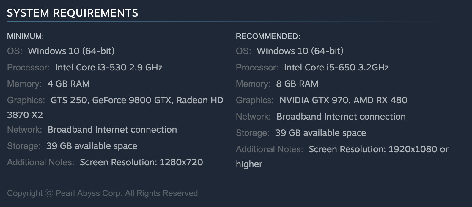The image size is (472, 207).
Task: Click the Pearl Abyss Corp. copyright text
Action: pos(127,193)
